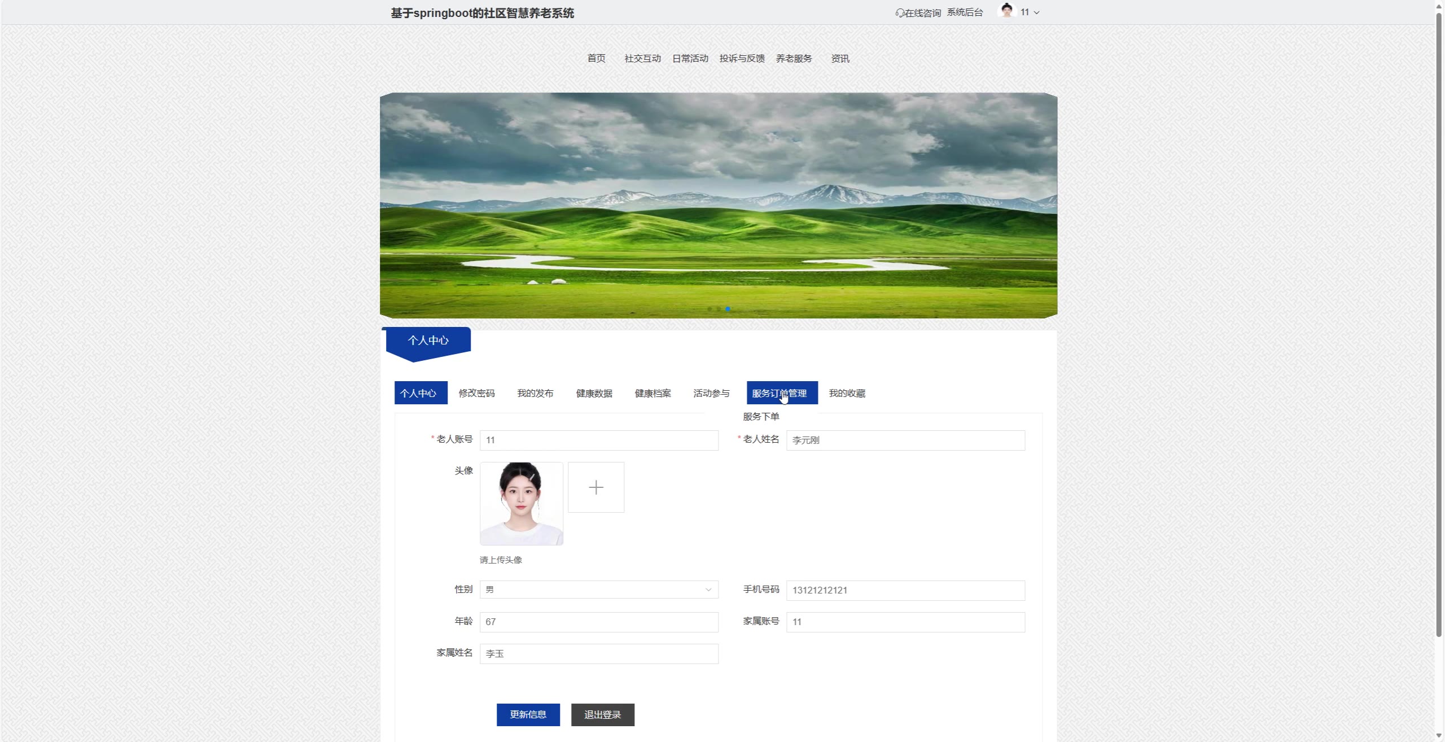The width and height of the screenshot is (1445, 742).
Task: Open 养老服务 in navigation menu
Action: [794, 58]
